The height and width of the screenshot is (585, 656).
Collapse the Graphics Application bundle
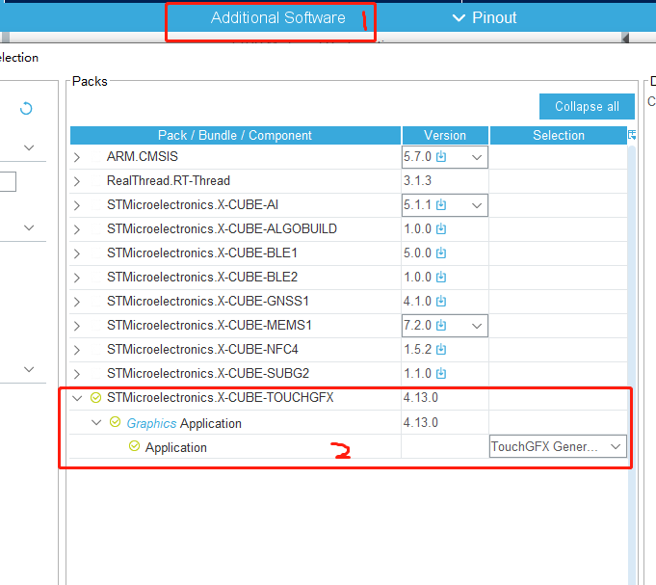(x=96, y=423)
